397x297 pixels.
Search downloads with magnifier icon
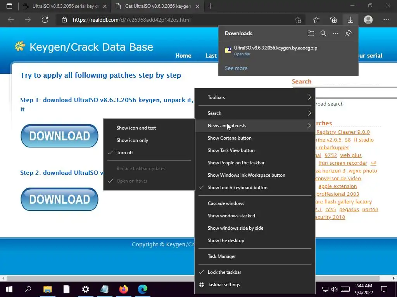coord(323,33)
